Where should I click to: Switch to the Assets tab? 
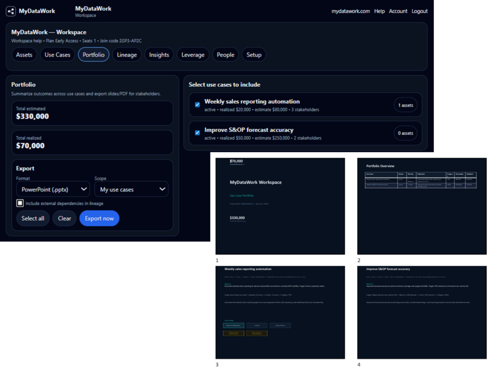coord(24,54)
